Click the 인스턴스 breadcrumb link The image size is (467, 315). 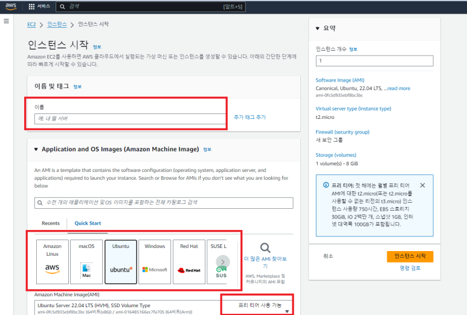57,24
